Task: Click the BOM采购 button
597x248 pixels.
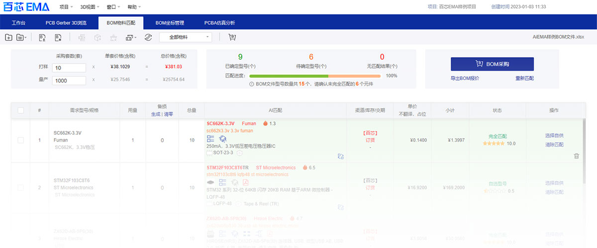Action: [492, 64]
